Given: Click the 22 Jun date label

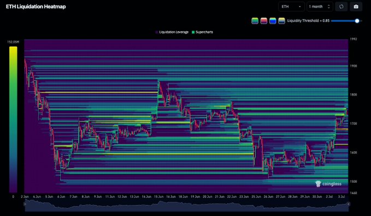Looking at the screenshot, I should pos(232,196).
